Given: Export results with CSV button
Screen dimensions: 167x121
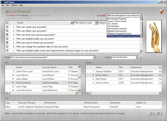Looking at the screenshot, I should (x=151, y=113).
